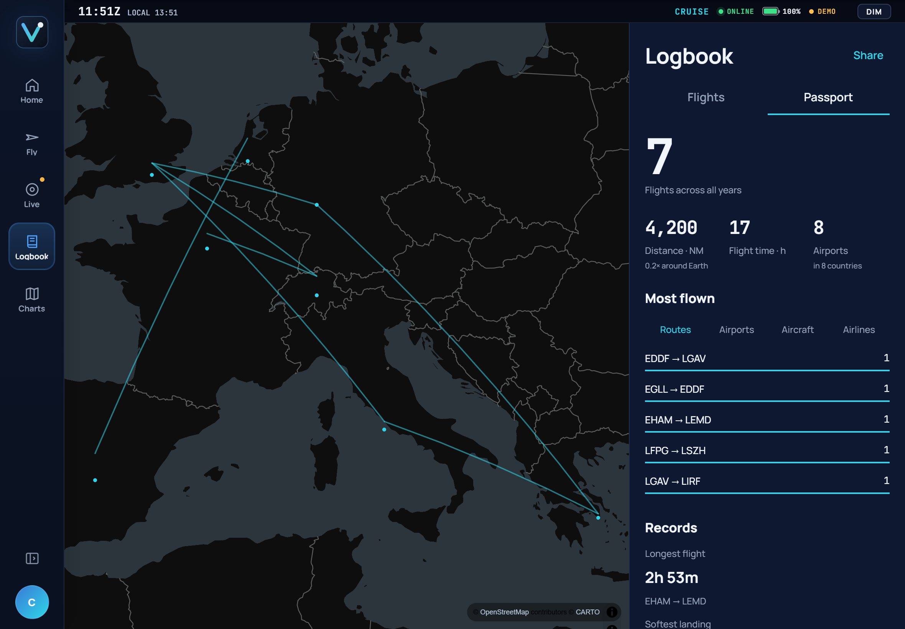
Task: Click the 11:51Z clock
Action: pos(99,12)
